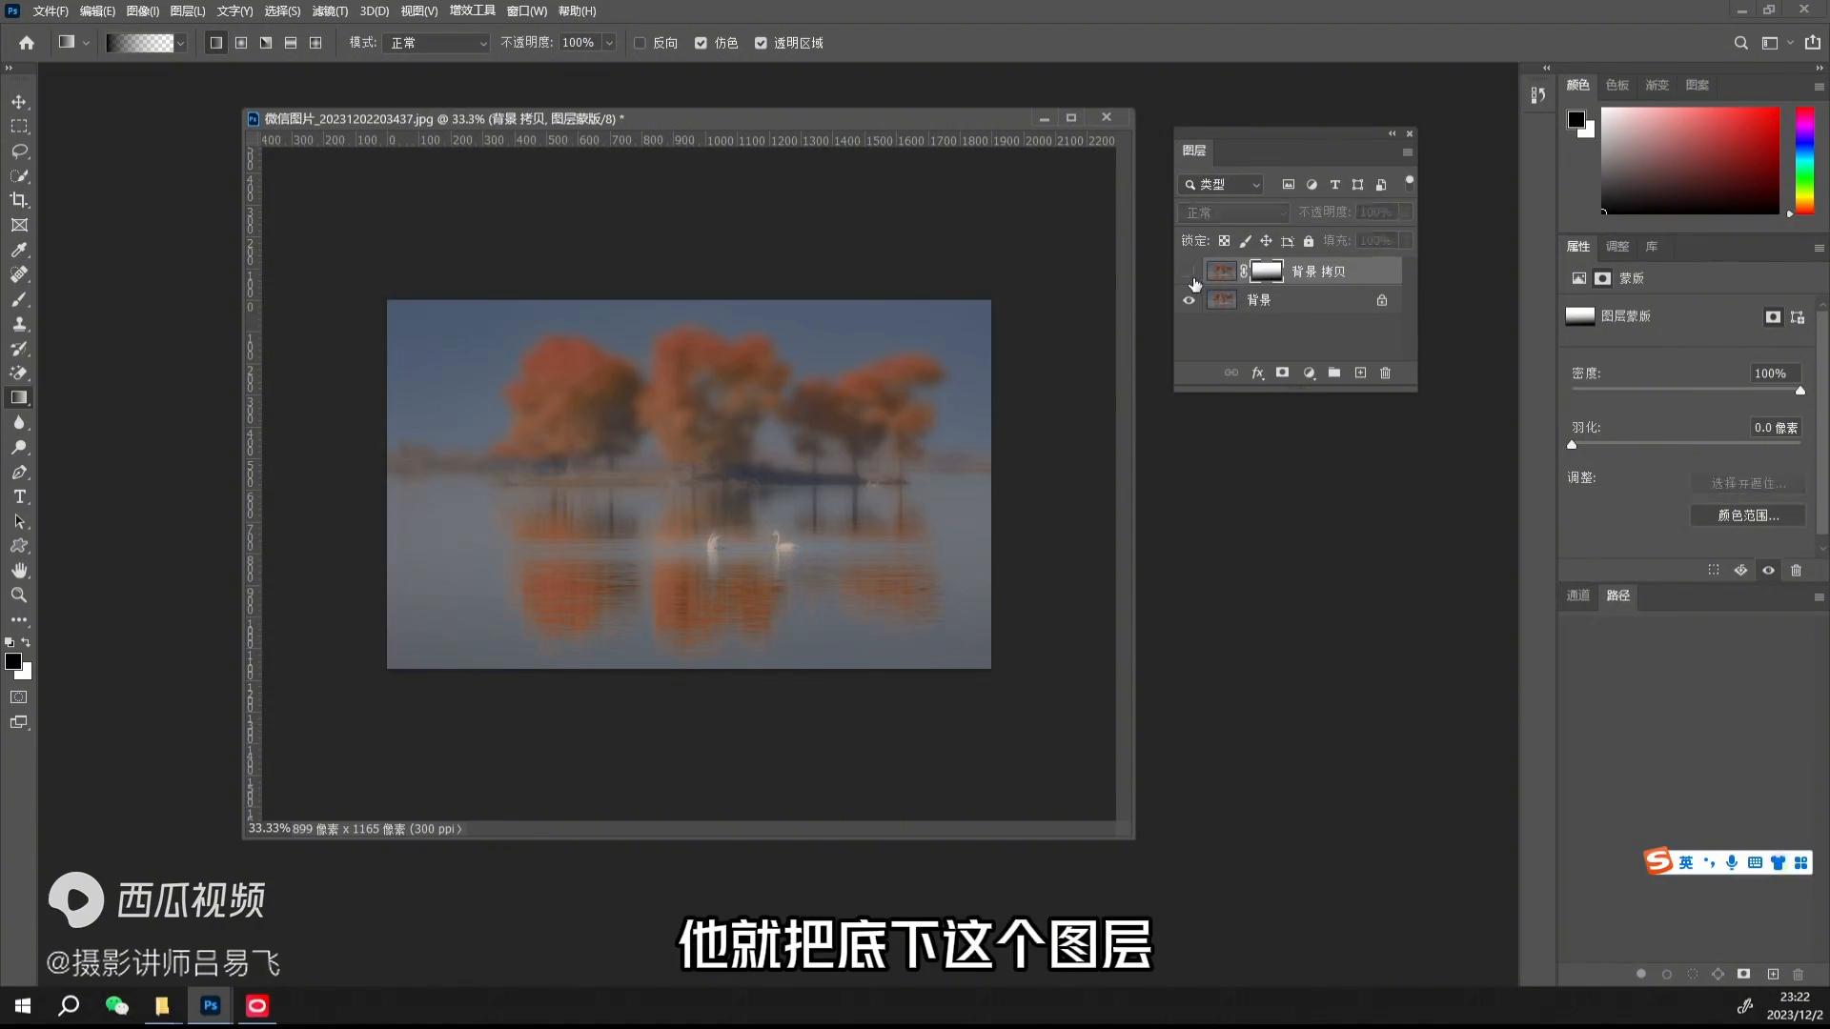Open the 不透明度 dropdown in options bar

pyautogui.click(x=609, y=43)
